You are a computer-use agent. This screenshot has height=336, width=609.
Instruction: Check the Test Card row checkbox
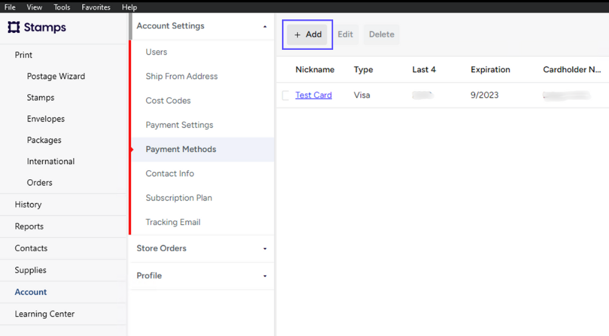[286, 95]
